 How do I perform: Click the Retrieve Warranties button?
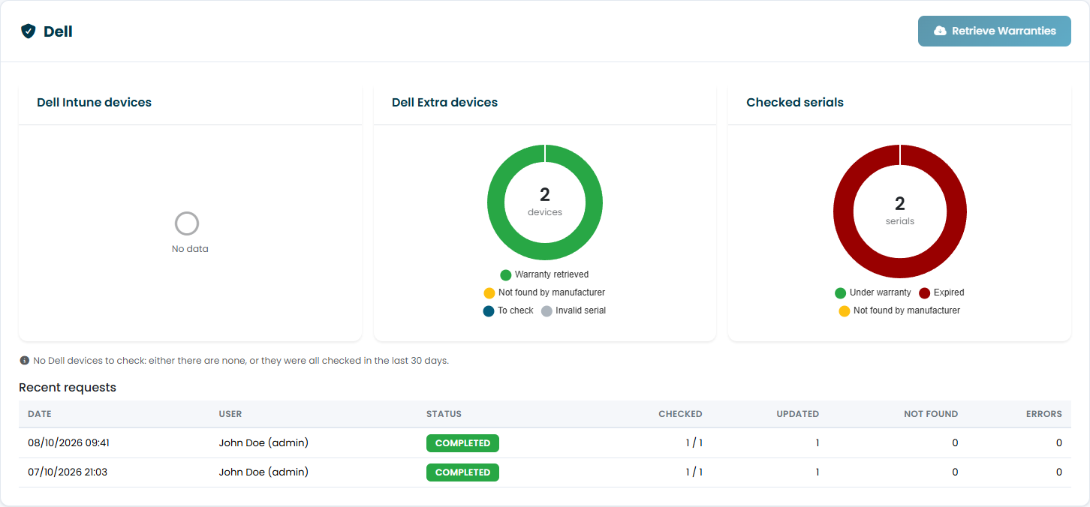click(994, 31)
